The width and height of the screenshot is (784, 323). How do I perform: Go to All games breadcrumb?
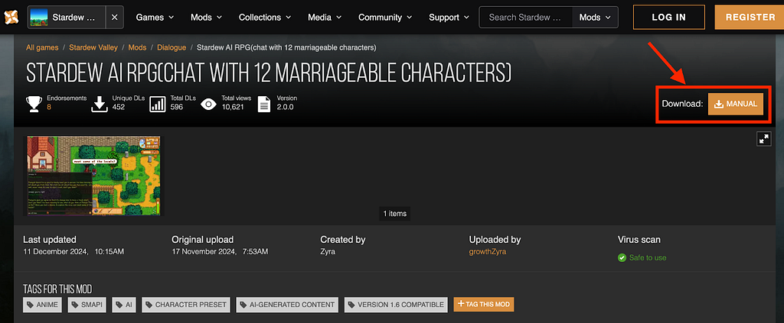tap(42, 47)
